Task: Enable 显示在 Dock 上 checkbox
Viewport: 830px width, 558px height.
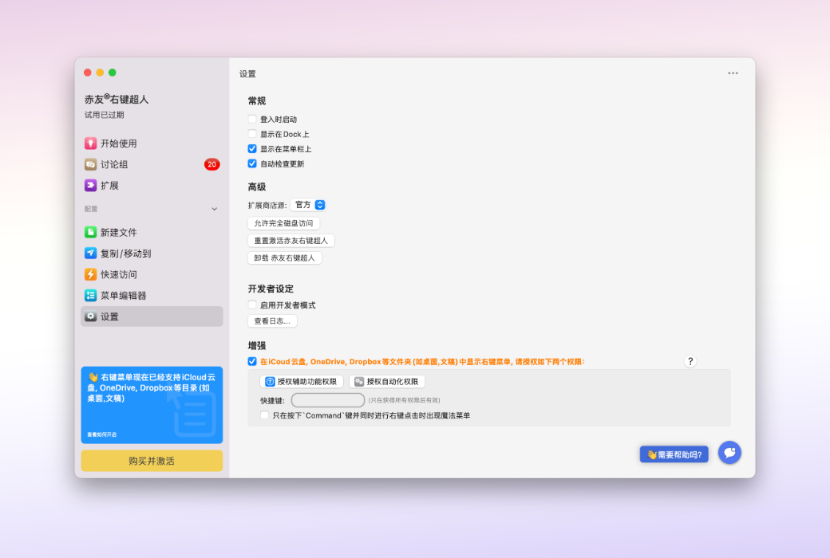Action: [x=252, y=134]
